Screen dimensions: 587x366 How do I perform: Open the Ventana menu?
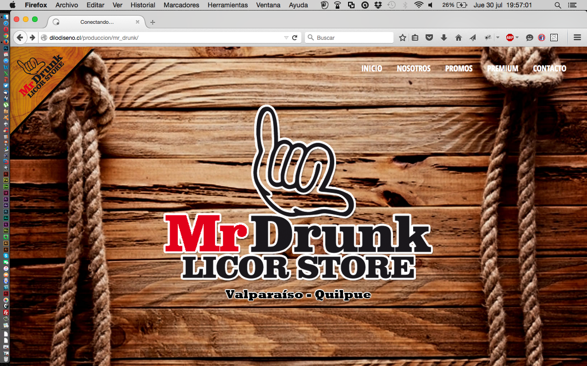coord(268,5)
